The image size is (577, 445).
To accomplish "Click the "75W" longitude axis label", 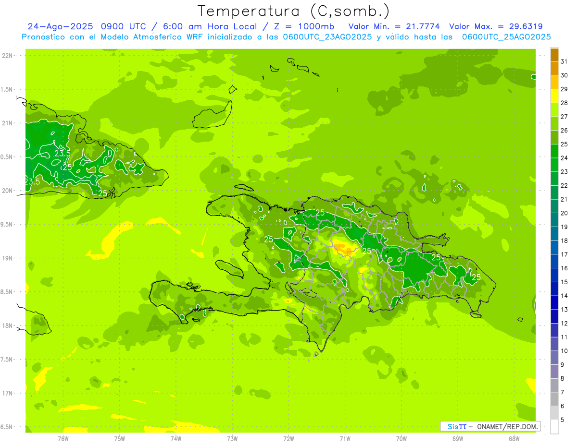I will pyautogui.click(x=120, y=439).
